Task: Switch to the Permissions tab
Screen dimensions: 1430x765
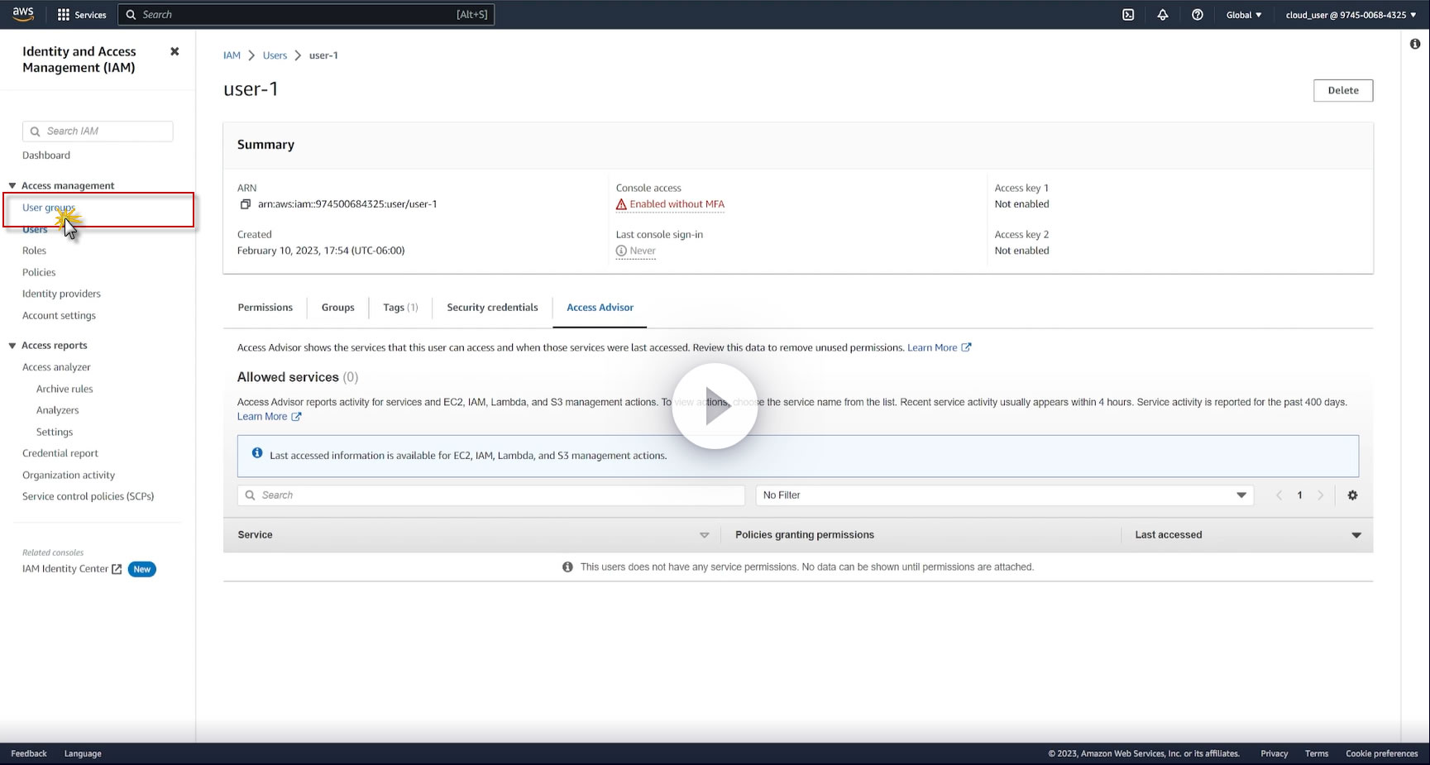Action: pos(265,308)
